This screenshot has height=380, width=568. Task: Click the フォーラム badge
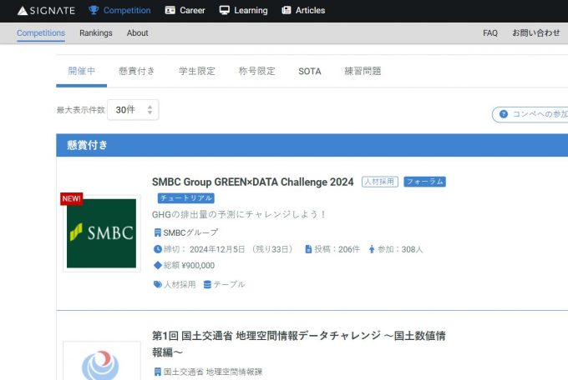[424, 182]
